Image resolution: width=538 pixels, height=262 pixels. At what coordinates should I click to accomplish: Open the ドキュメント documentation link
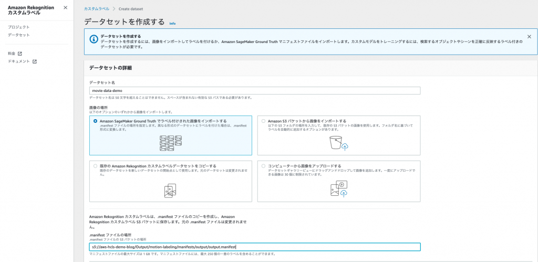point(18,61)
